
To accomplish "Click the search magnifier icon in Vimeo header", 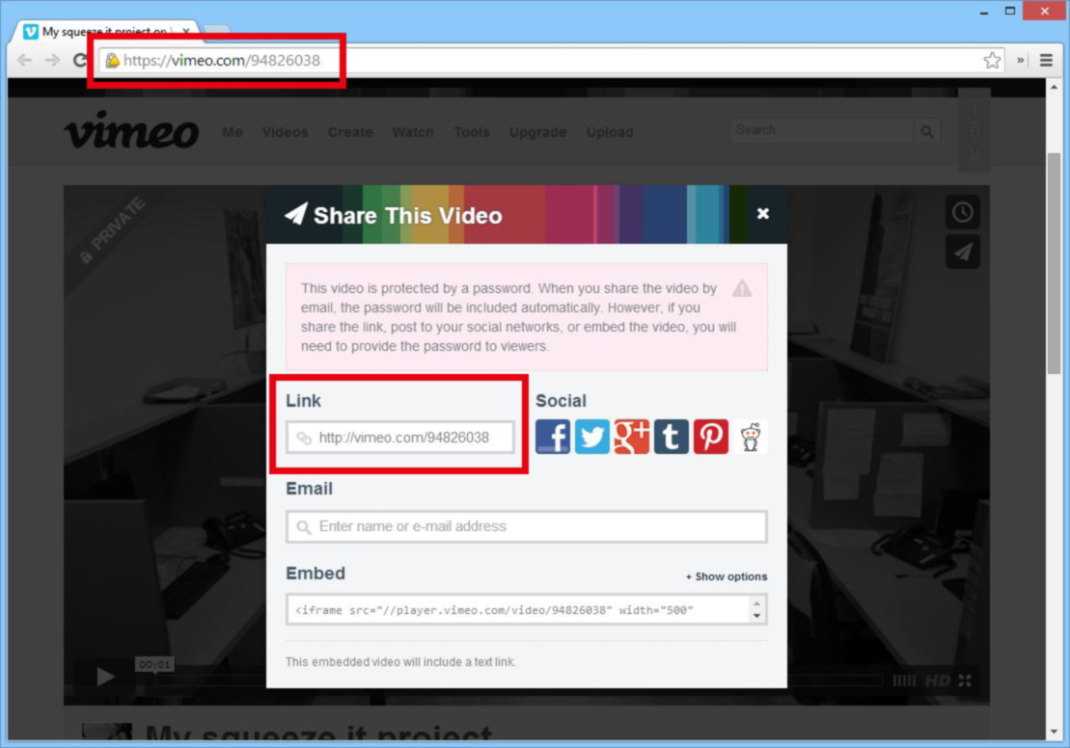I will click(926, 131).
